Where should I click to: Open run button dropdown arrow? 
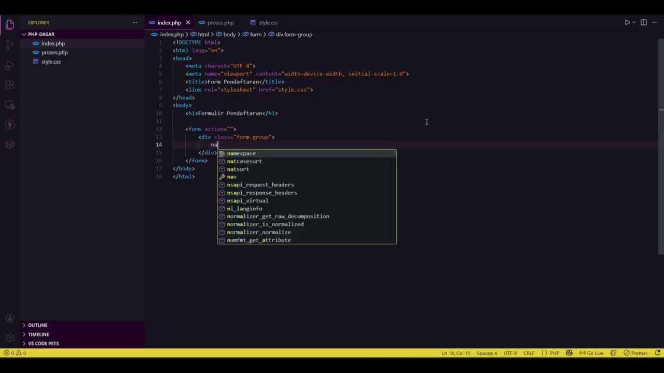634,22
